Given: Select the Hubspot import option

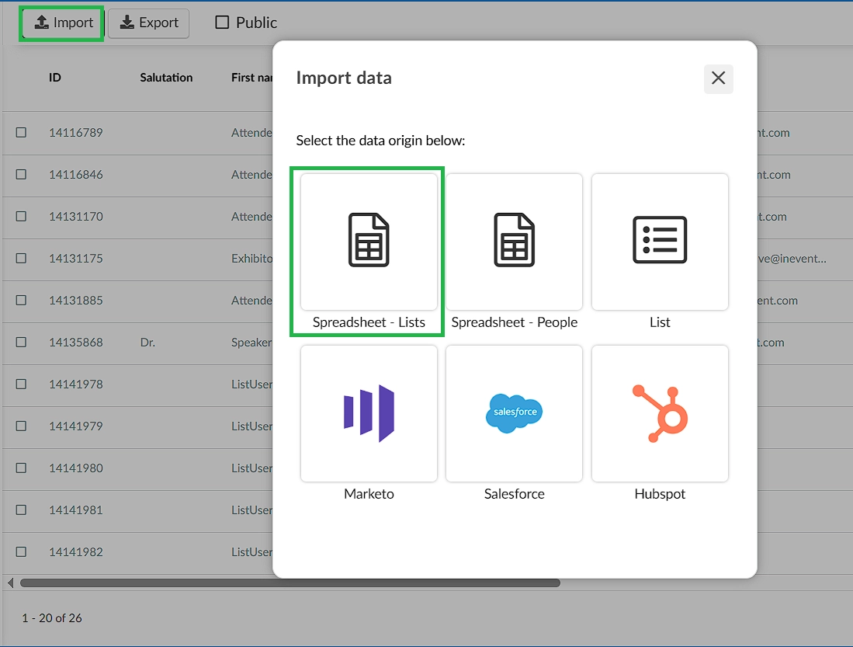Looking at the screenshot, I should [x=660, y=413].
